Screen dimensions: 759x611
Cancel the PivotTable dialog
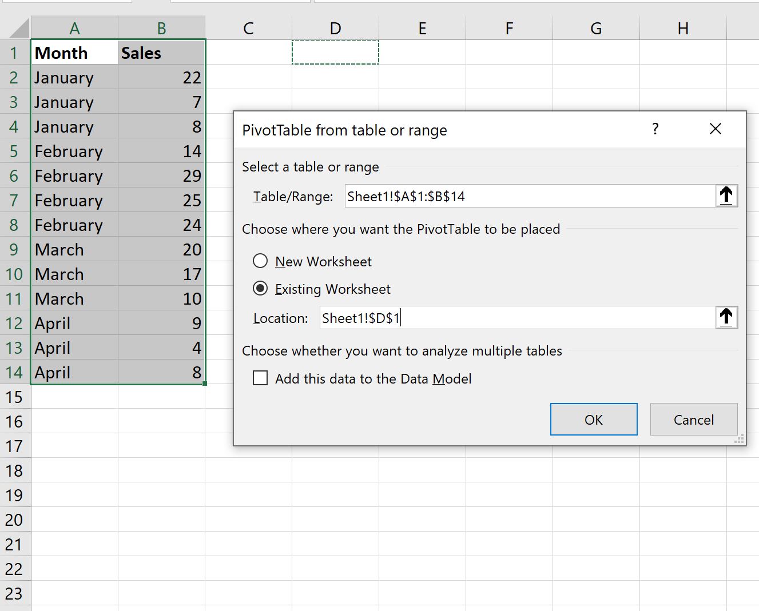693,419
